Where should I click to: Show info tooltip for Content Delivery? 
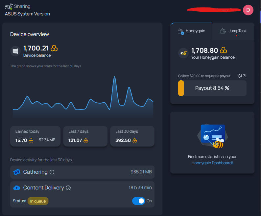(x=68, y=188)
